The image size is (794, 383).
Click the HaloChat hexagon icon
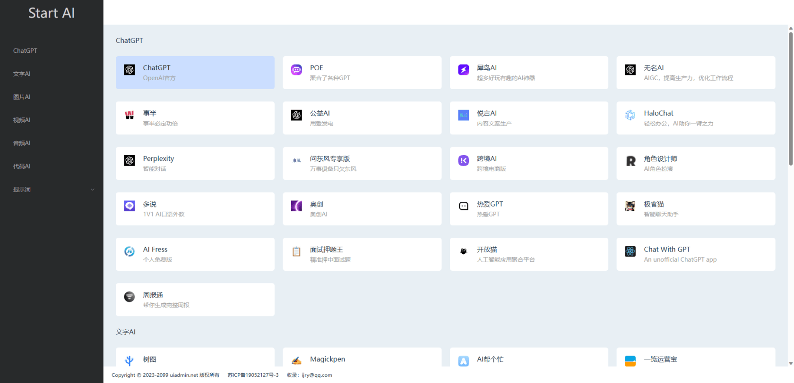[x=630, y=115]
